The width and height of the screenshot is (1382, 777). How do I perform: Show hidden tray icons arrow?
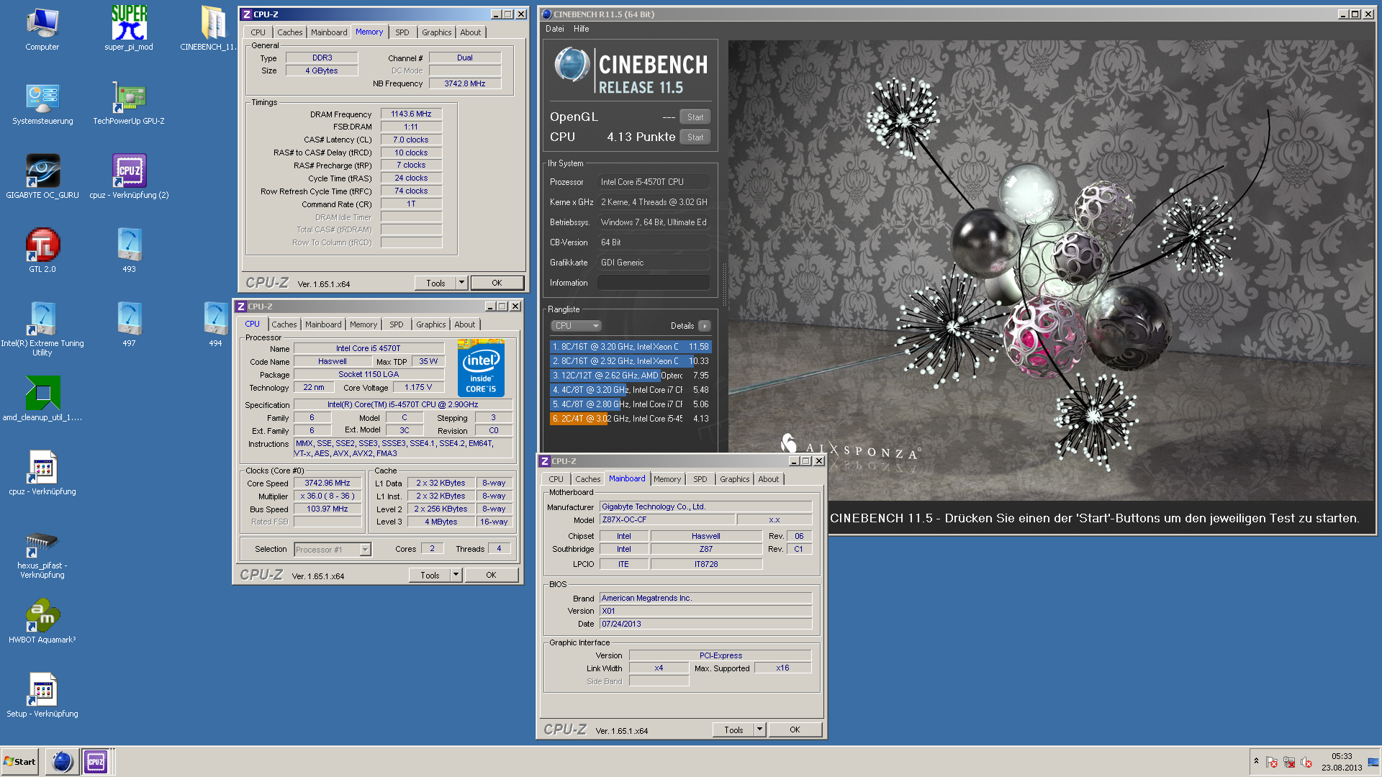(1256, 761)
